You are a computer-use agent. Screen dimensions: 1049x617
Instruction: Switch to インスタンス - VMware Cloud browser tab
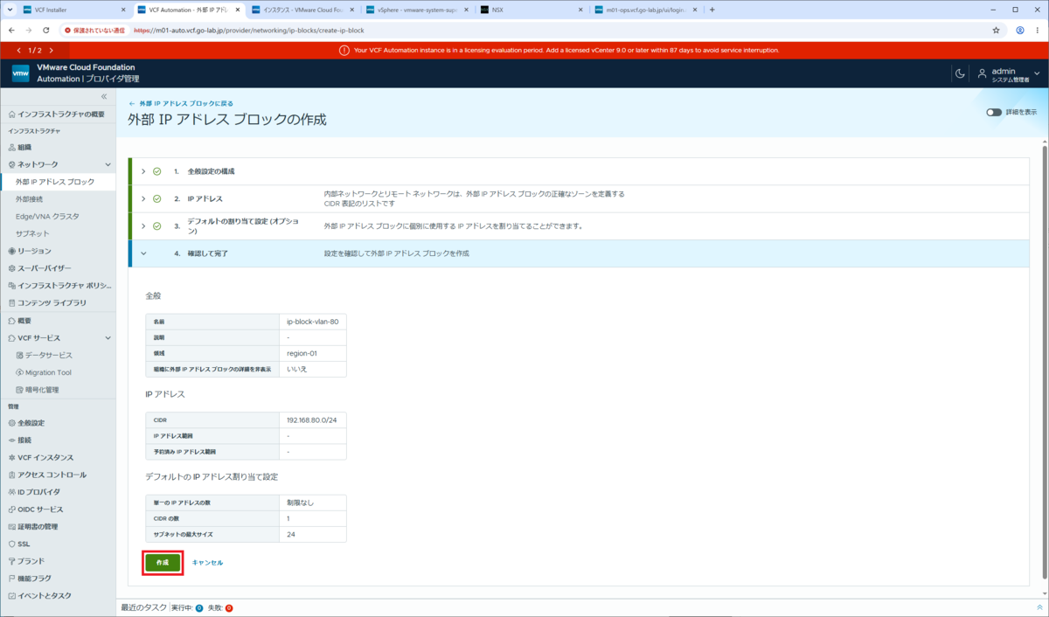[302, 10]
